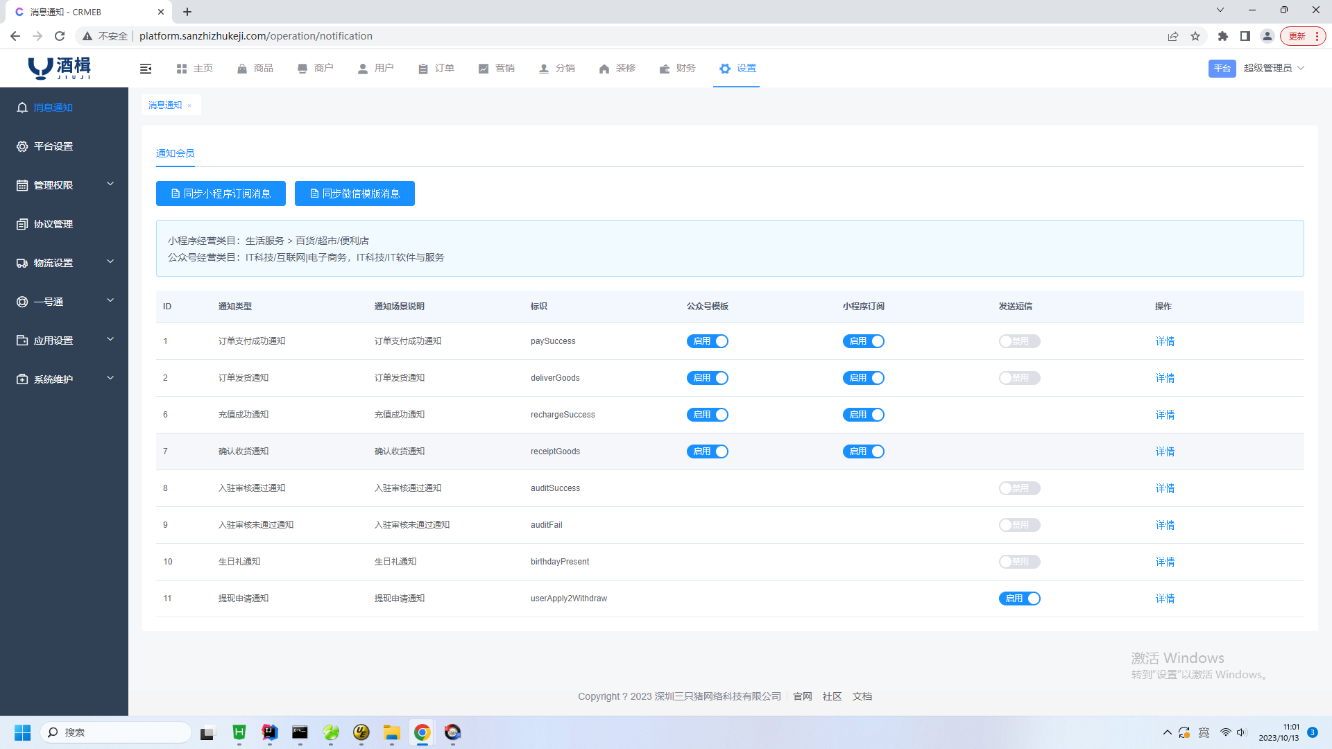Click the browser share page icon
1332x749 pixels.
pyautogui.click(x=1173, y=36)
